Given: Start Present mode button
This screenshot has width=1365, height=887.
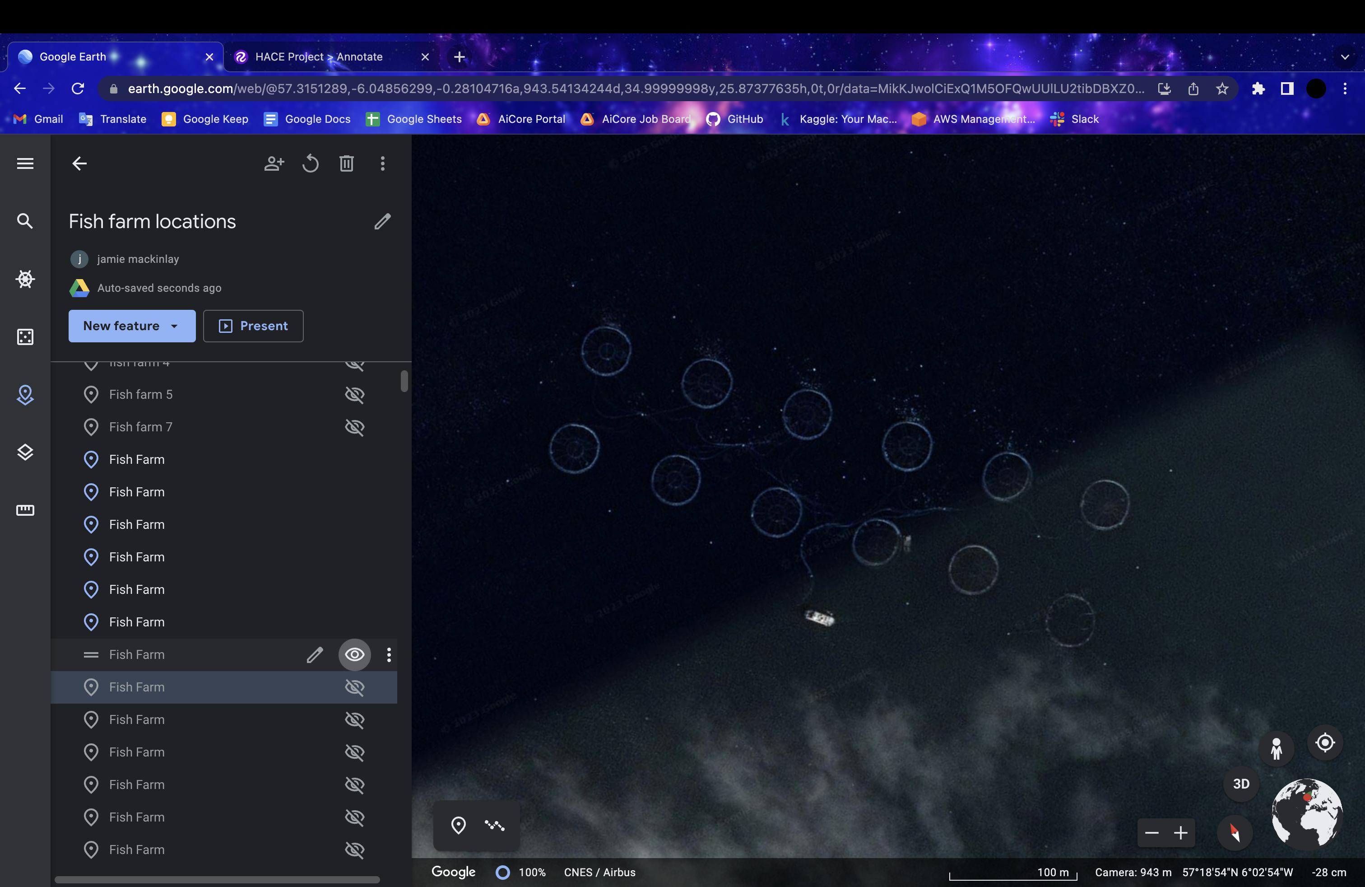Looking at the screenshot, I should click(253, 326).
